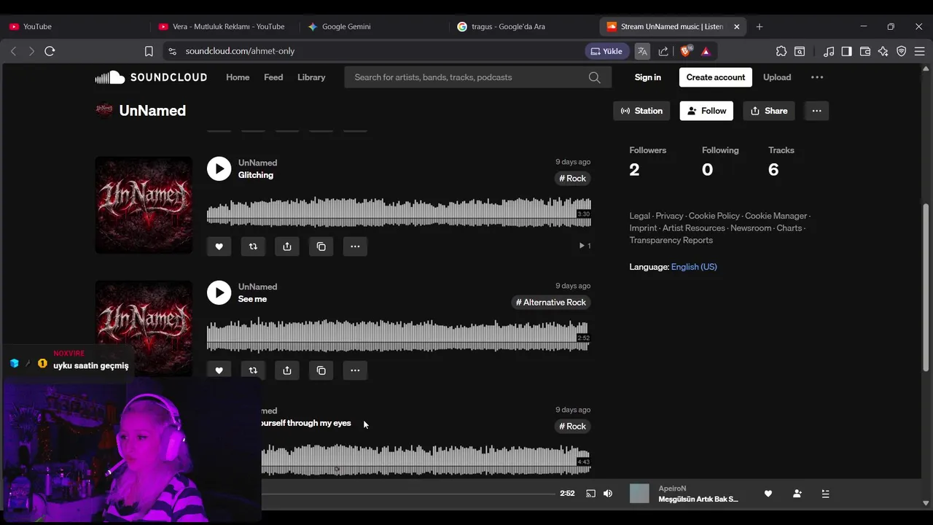Image resolution: width=933 pixels, height=525 pixels.
Task: Repost the See me track
Action: [253, 370]
